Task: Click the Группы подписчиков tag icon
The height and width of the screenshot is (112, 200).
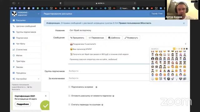Action: (14, 32)
